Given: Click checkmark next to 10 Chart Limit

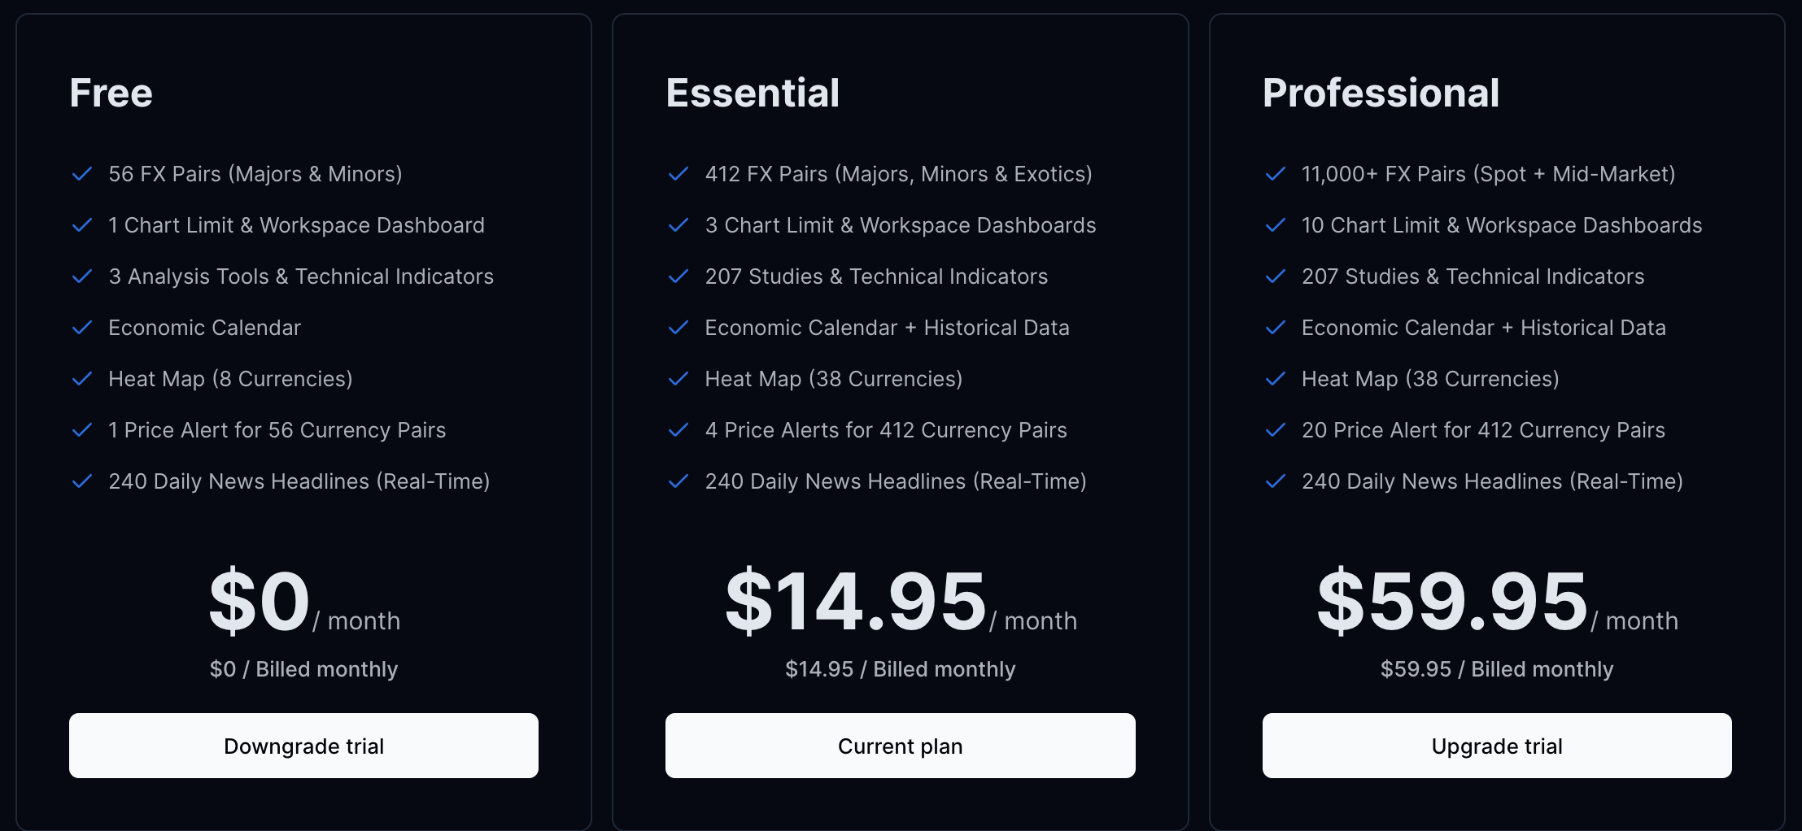Looking at the screenshot, I should (x=1275, y=225).
